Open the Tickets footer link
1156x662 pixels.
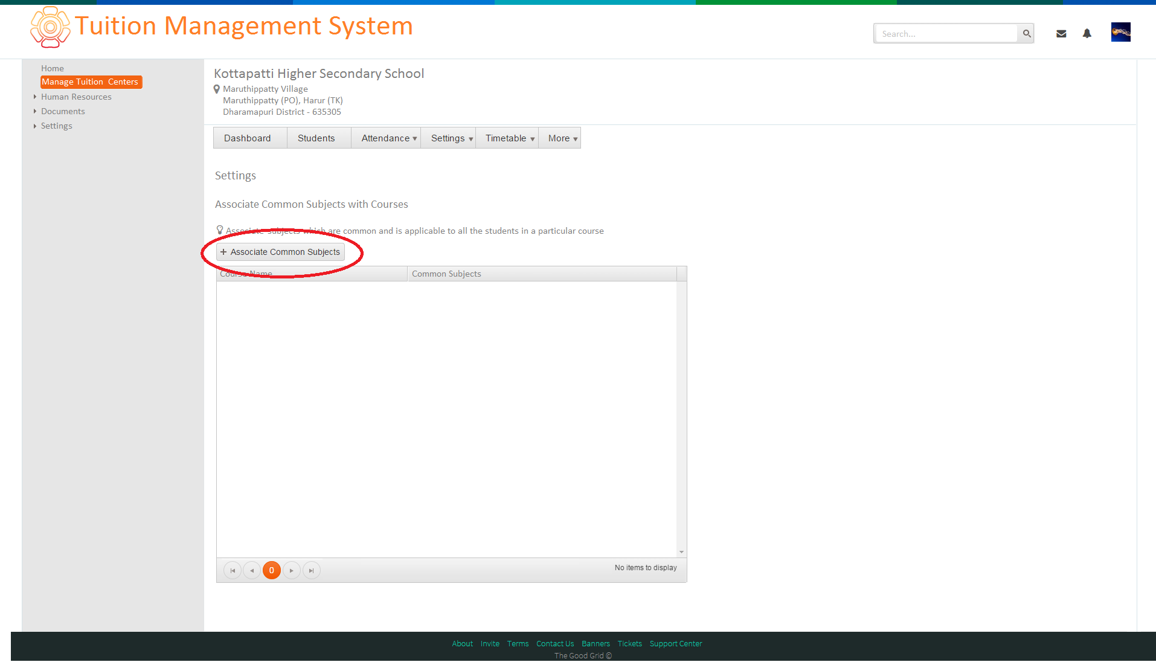click(629, 644)
